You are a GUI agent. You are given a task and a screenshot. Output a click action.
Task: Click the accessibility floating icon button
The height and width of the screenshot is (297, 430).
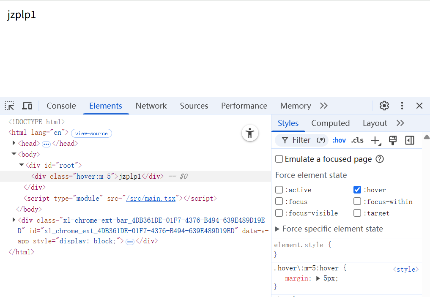click(250, 133)
